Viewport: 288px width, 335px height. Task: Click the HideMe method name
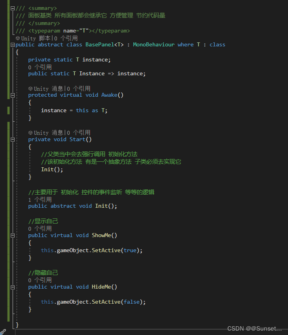coord(101,287)
